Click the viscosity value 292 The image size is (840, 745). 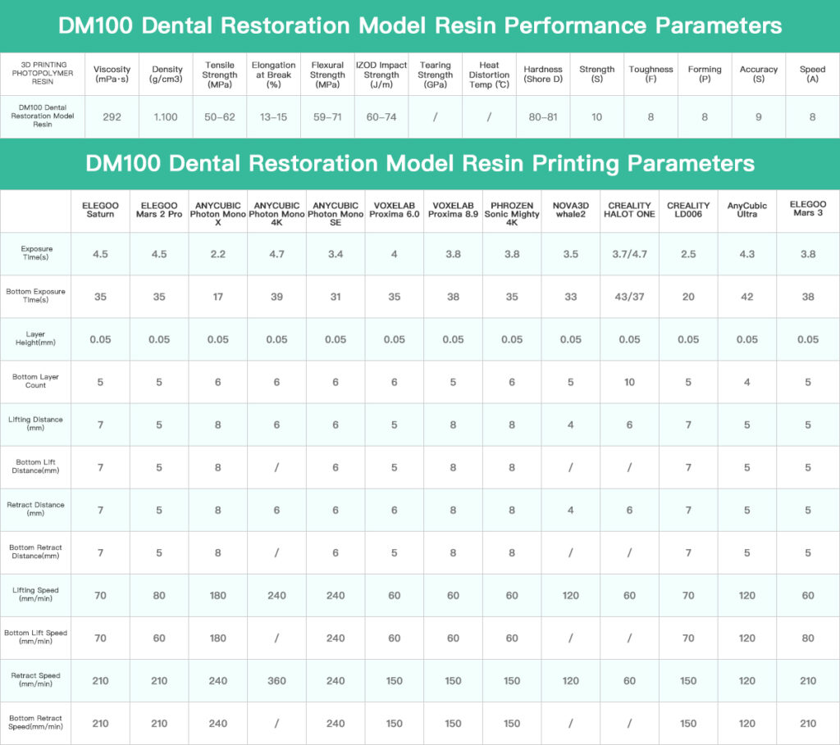click(x=112, y=117)
